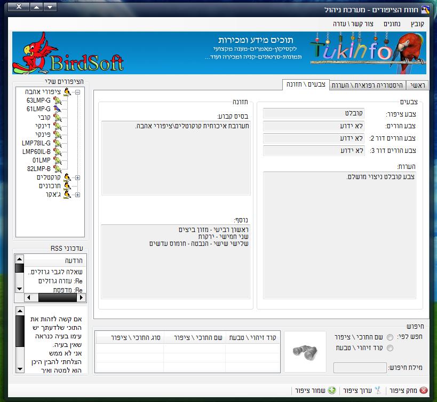Click the red delete bird icon (מחק ציפור)
Viewport: 437px width, 402px height.
click(424, 391)
